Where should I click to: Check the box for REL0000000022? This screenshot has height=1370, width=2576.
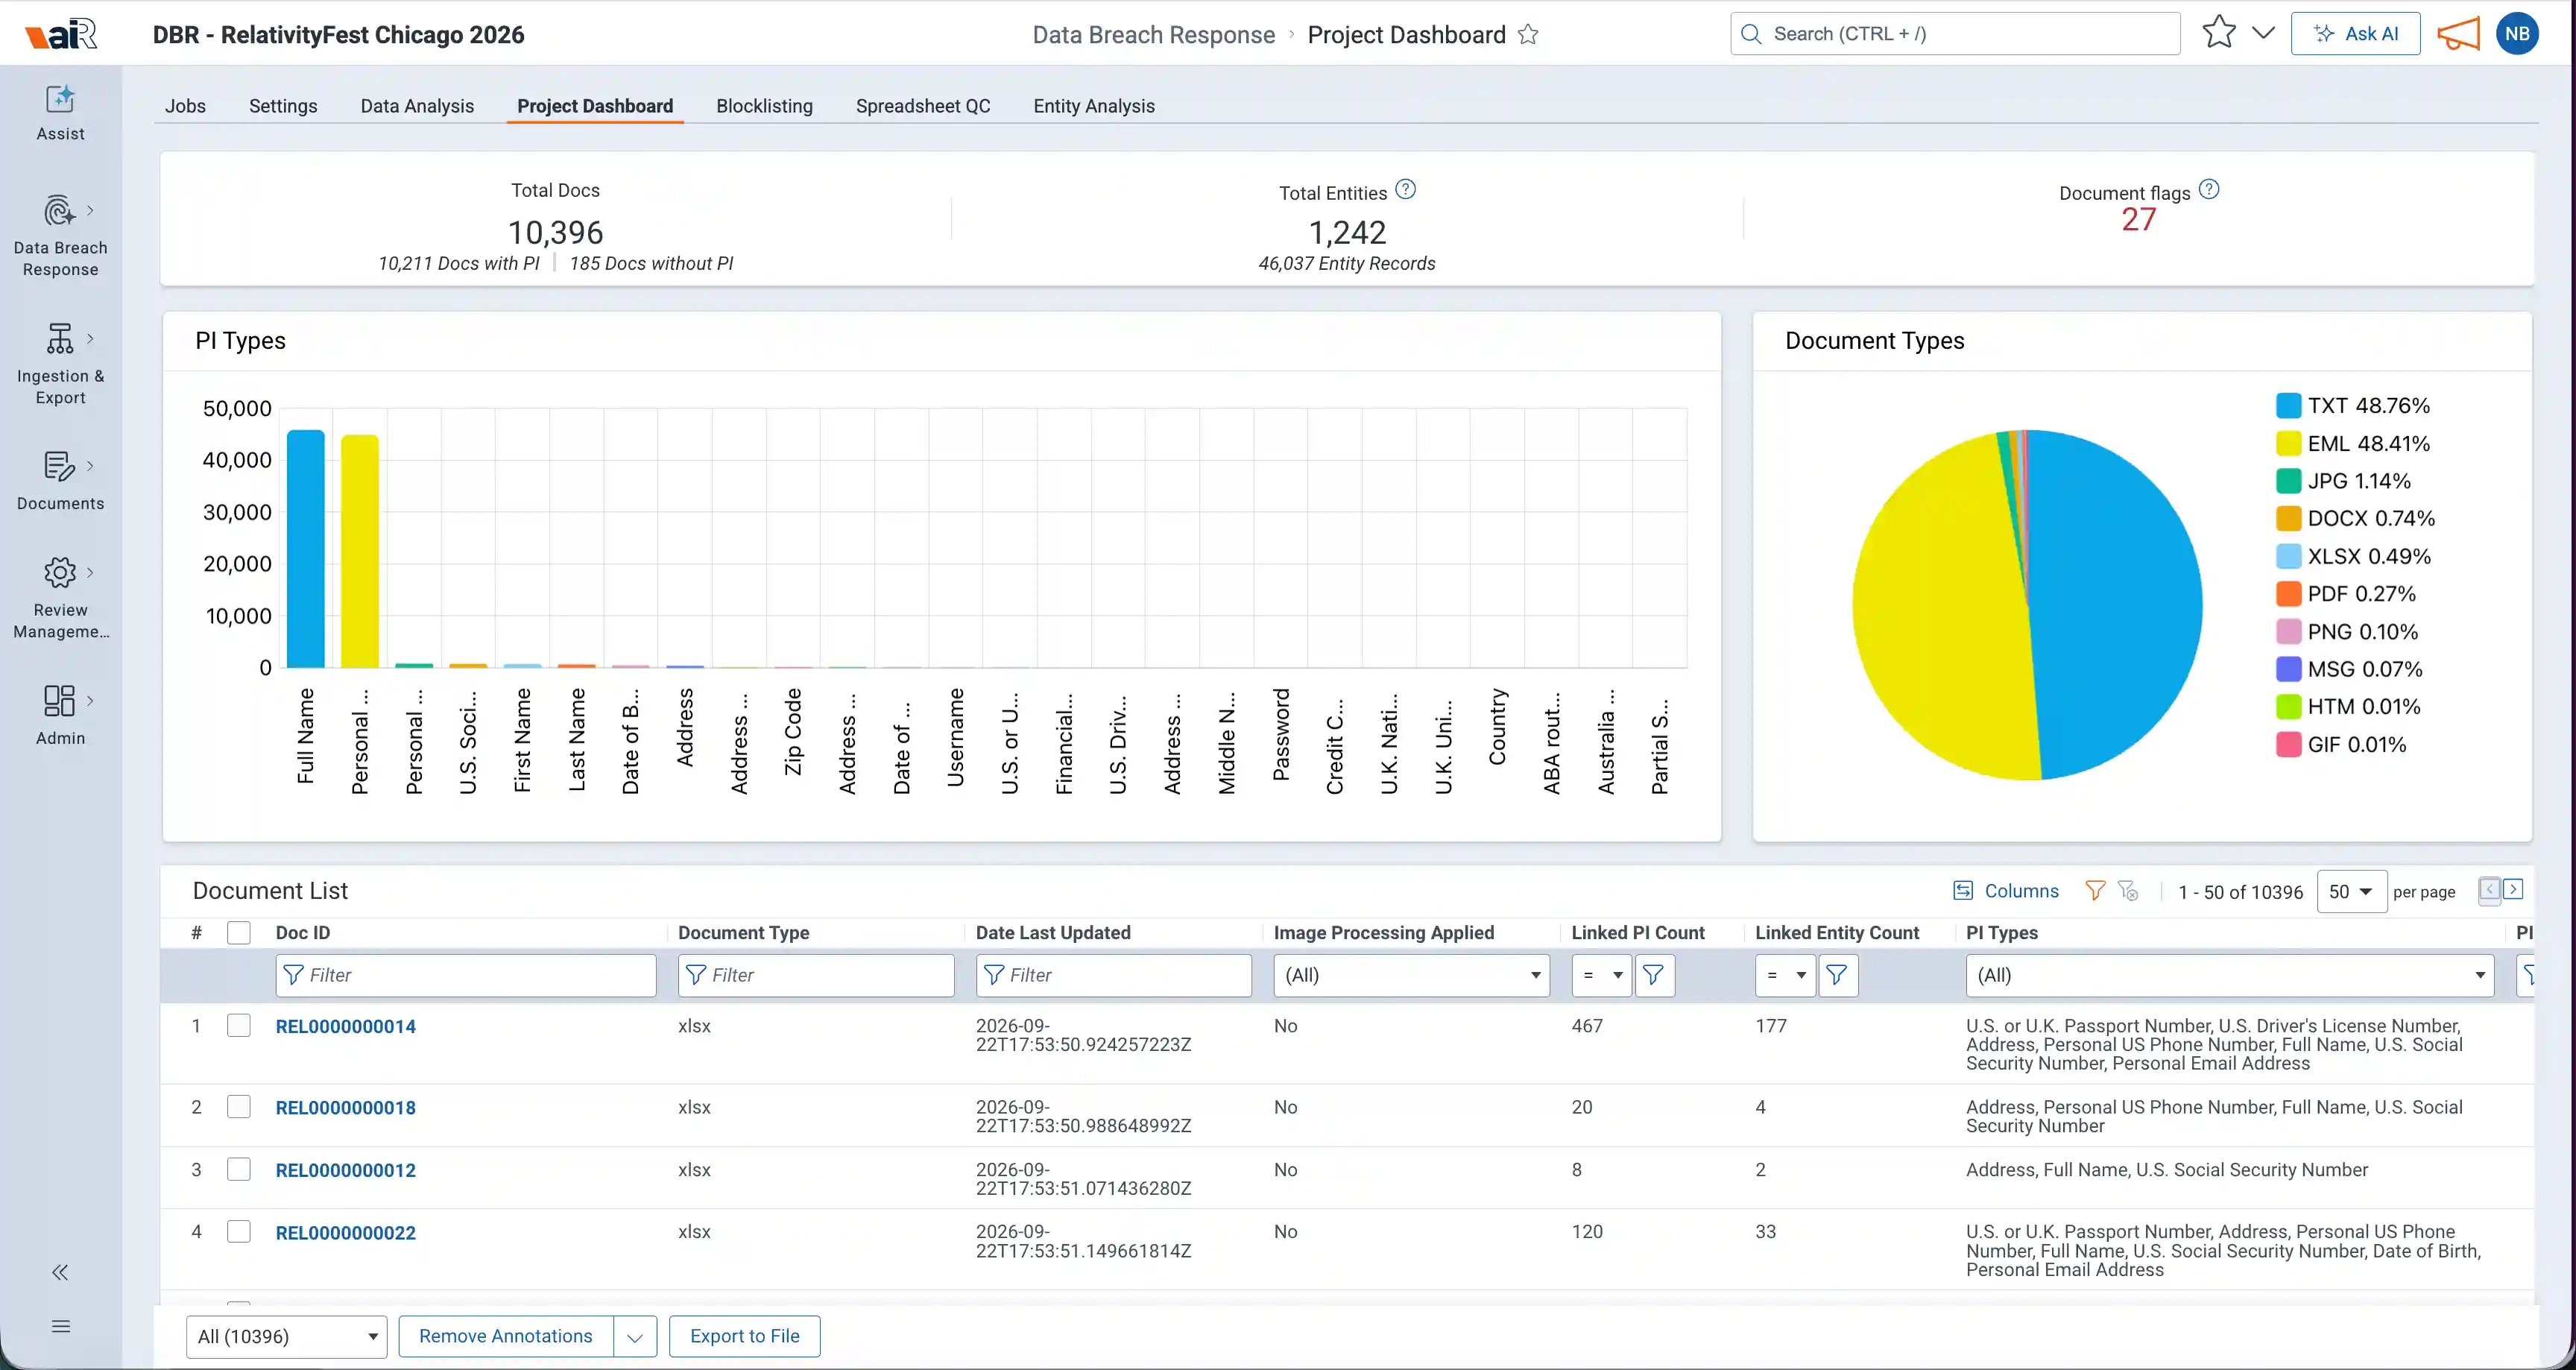point(239,1232)
